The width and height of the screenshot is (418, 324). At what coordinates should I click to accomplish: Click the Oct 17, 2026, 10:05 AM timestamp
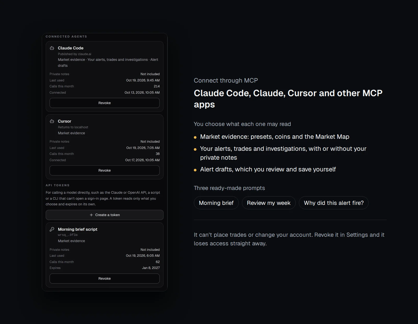click(x=142, y=160)
